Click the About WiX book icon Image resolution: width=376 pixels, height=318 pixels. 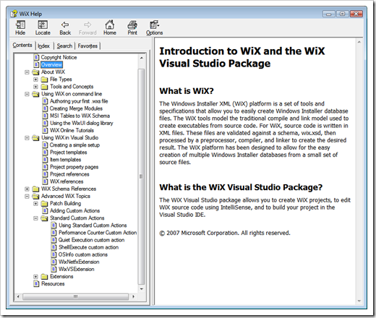tap(35, 72)
